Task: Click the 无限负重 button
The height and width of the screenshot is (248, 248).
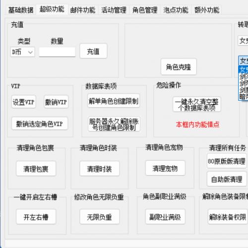Action: (100, 217)
